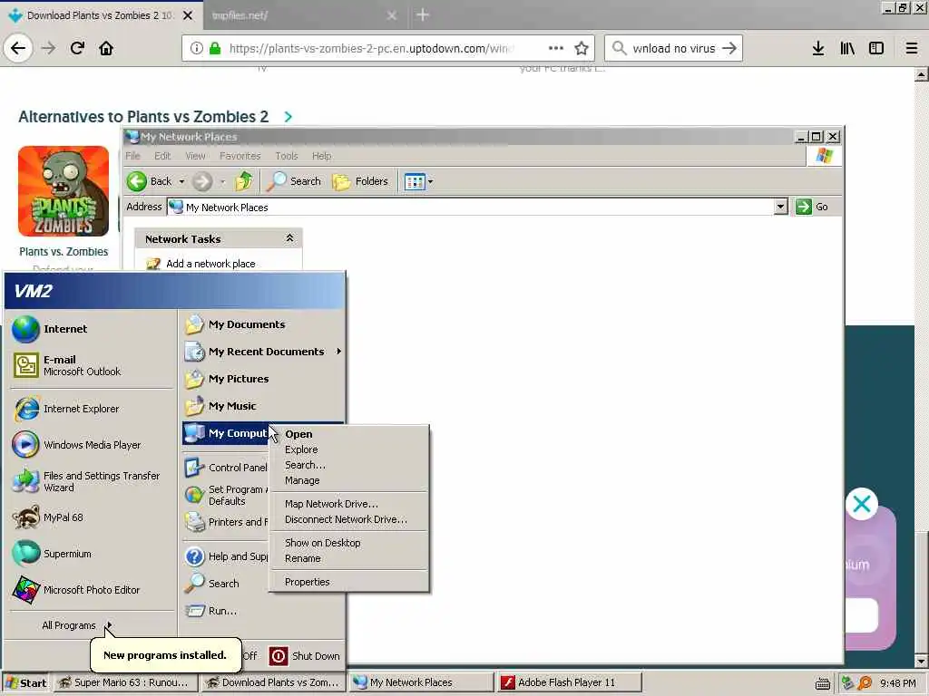This screenshot has width=929, height=696.
Task: Click Add a network place
Action: click(210, 264)
